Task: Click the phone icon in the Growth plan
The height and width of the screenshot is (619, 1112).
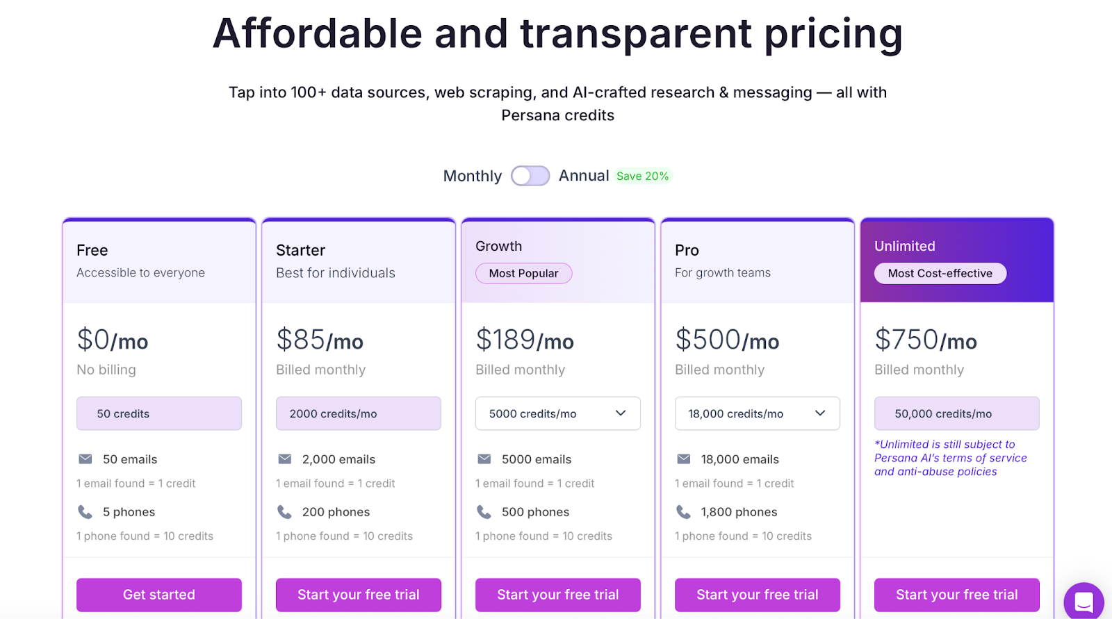Action: (484, 511)
